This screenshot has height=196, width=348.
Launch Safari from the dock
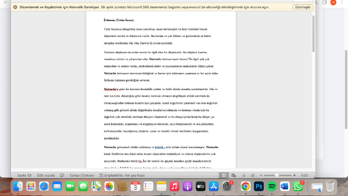point(44,186)
